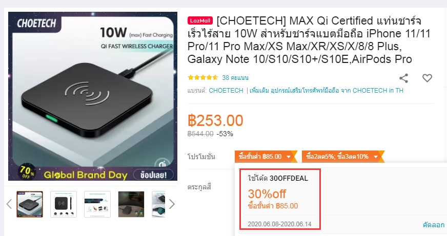
Task: Add product to wishlist with heart icon
Action: tap(427, 78)
